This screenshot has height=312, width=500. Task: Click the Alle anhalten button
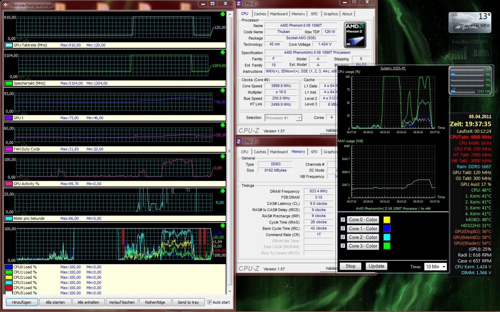click(88, 302)
